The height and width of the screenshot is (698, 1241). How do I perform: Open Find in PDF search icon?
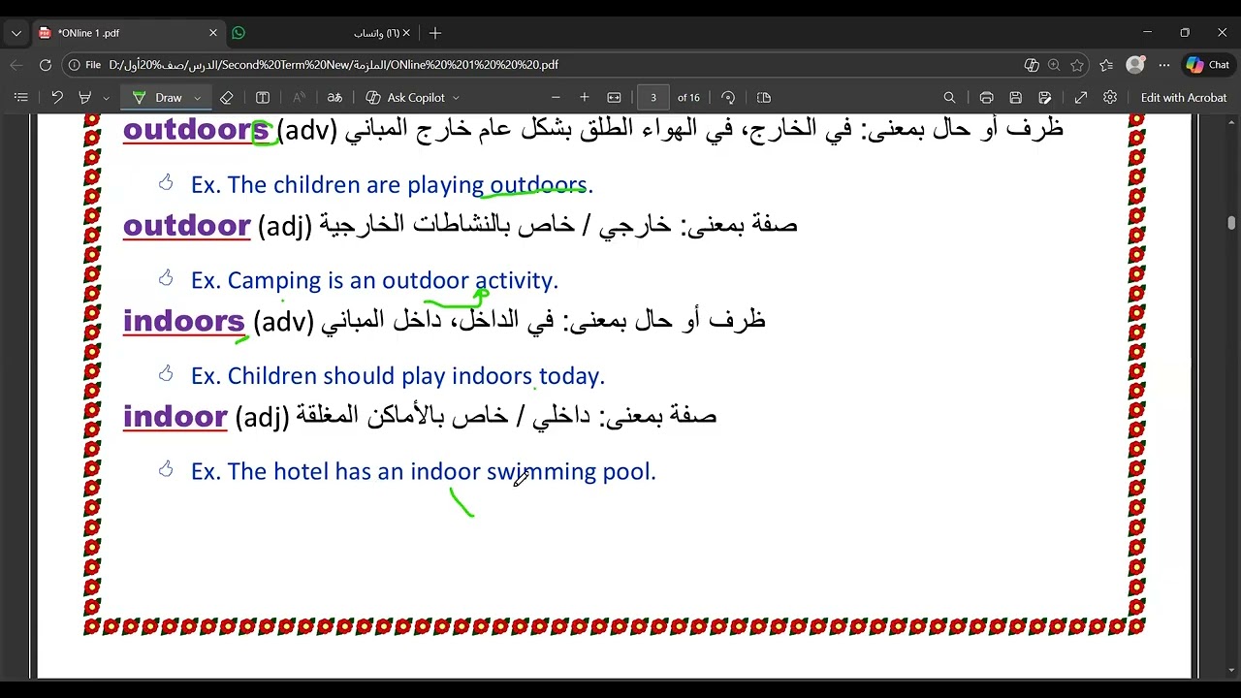(949, 97)
